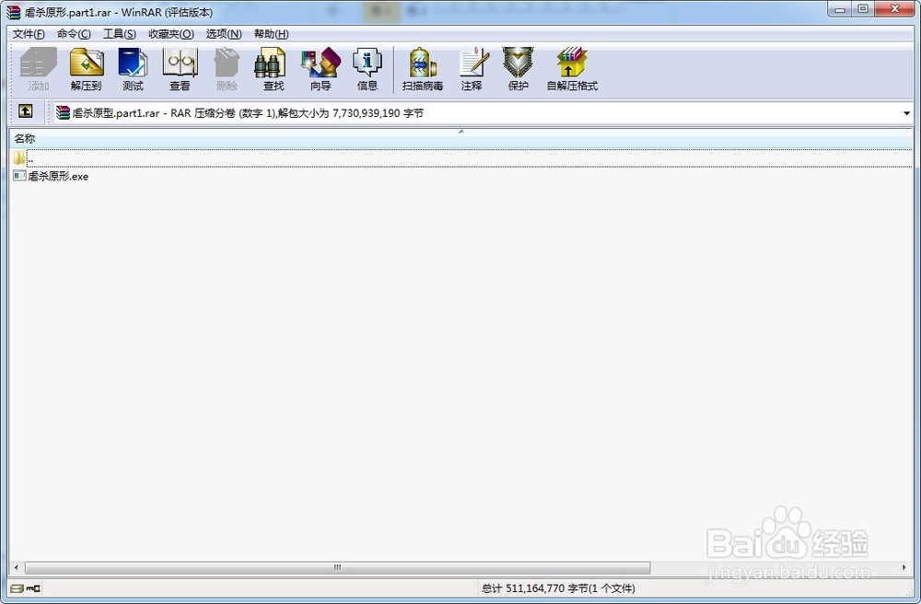921x604 pixels.
Task: Open the 文件(F) menu
Action: pyautogui.click(x=29, y=34)
